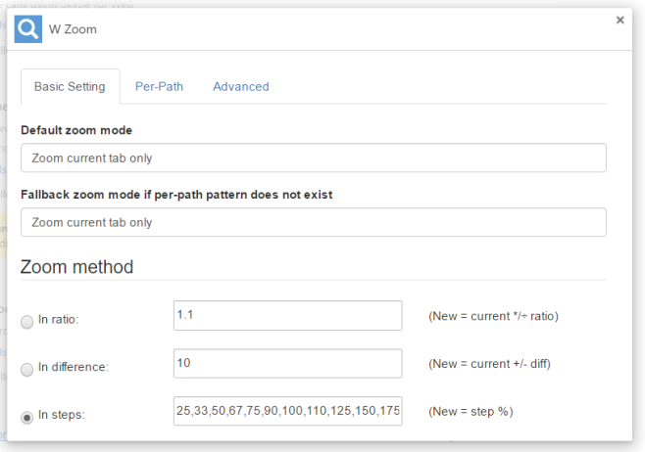Click the difference field containing 10
Image resolution: width=645 pixels, height=452 pixels.
point(288,363)
